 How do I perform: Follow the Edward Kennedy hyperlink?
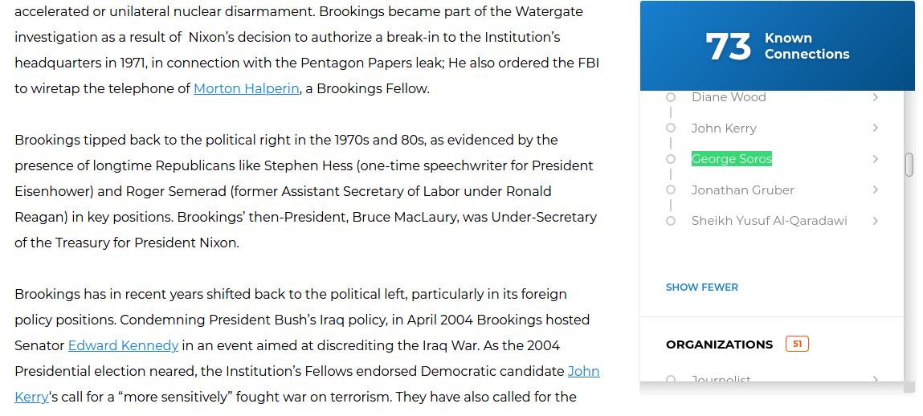click(123, 345)
